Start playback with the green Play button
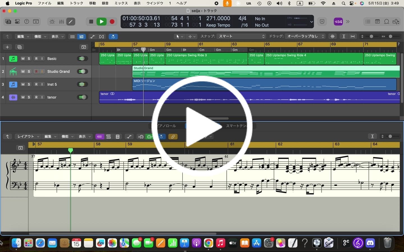The image size is (404, 252). [x=102, y=22]
